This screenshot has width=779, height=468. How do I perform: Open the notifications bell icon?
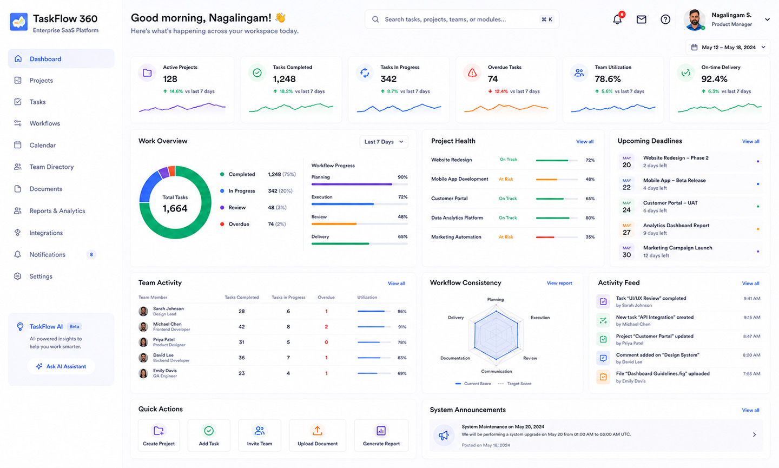coord(617,19)
